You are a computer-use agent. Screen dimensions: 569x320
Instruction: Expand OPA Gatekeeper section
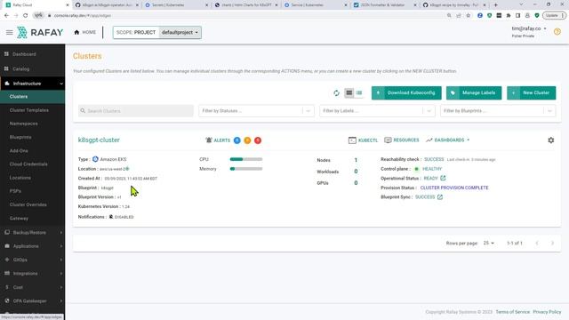click(33, 301)
